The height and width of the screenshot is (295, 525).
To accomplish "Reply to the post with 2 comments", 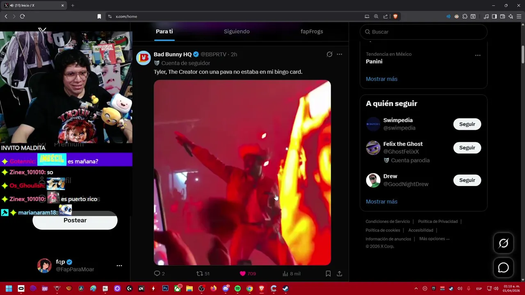I will [159, 274].
